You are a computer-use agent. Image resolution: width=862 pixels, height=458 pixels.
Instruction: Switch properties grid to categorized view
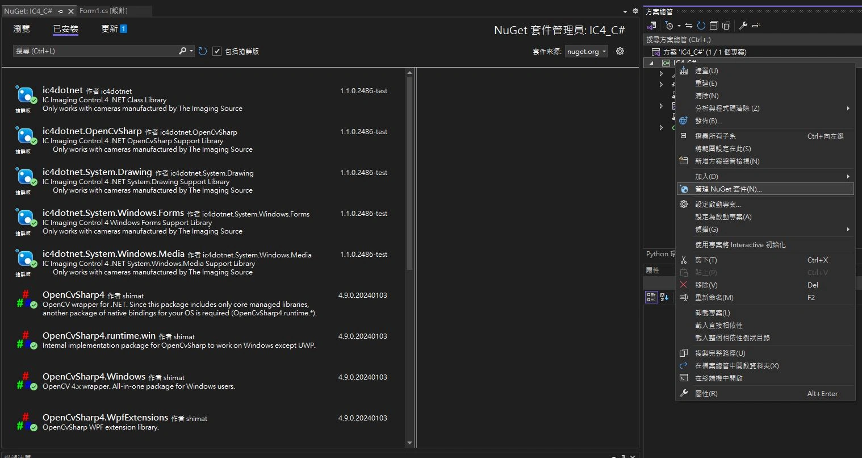[x=651, y=297]
